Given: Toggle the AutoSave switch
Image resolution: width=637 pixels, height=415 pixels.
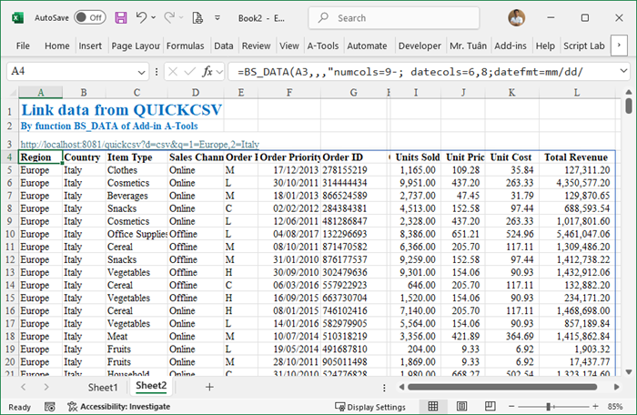Looking at the screenshot, I should tap(90, 17).
